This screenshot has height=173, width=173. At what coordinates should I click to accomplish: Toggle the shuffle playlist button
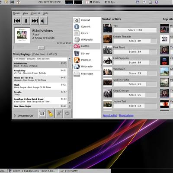59,114
